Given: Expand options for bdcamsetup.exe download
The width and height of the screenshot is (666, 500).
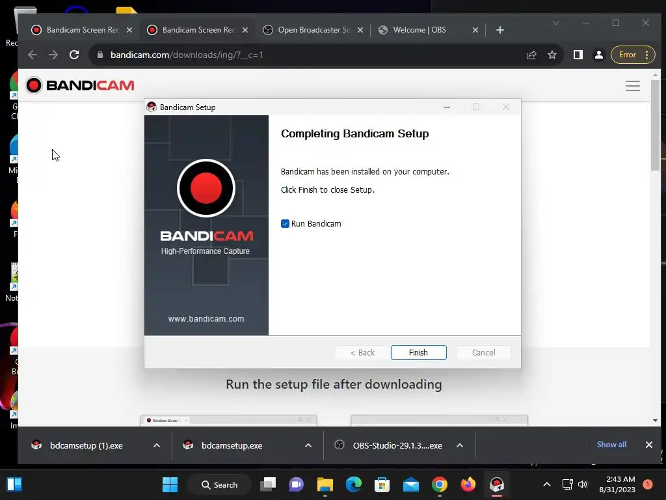Looking at the screenshot, I should tap(308, 445).
